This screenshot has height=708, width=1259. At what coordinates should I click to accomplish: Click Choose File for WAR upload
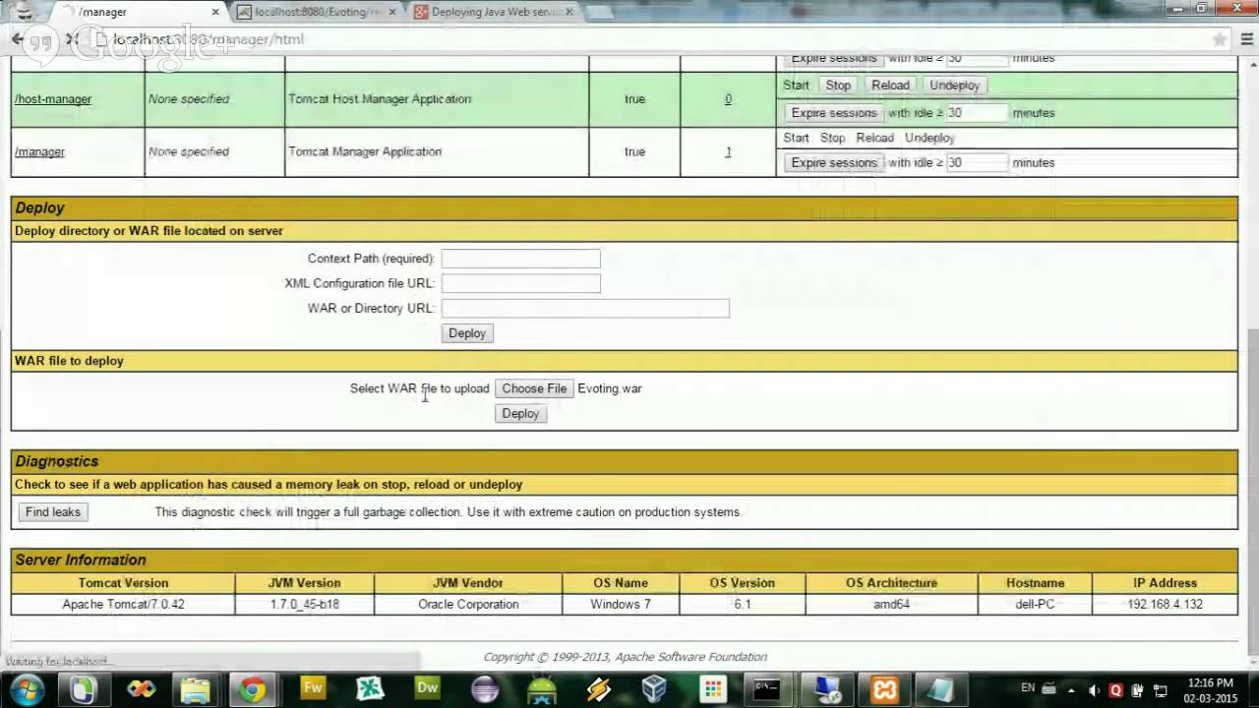point(534,388)
